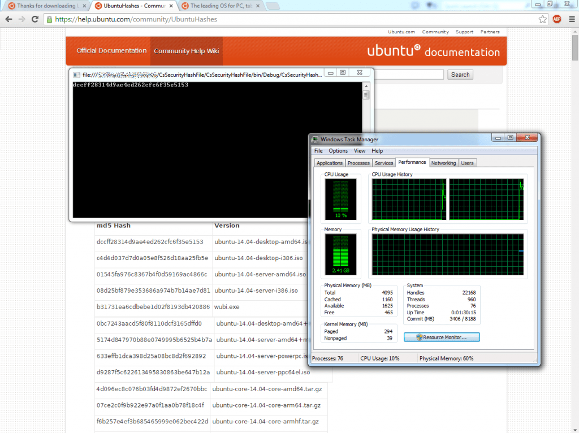This screenshot has width=579, height=433.
Task: Open the Task Manager View menu
Action: 359,150
